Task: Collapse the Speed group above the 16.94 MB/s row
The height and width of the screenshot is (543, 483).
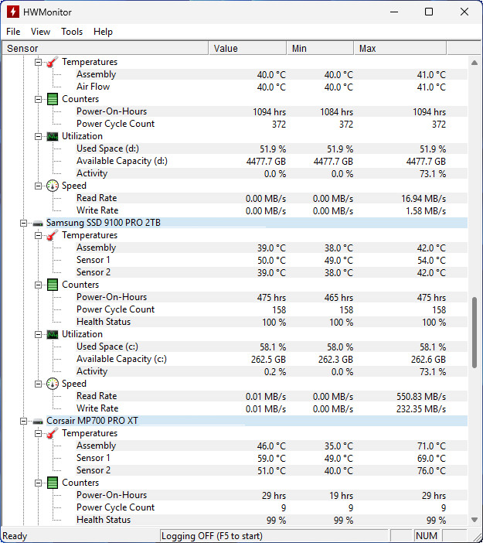Action: pos(38,186)
